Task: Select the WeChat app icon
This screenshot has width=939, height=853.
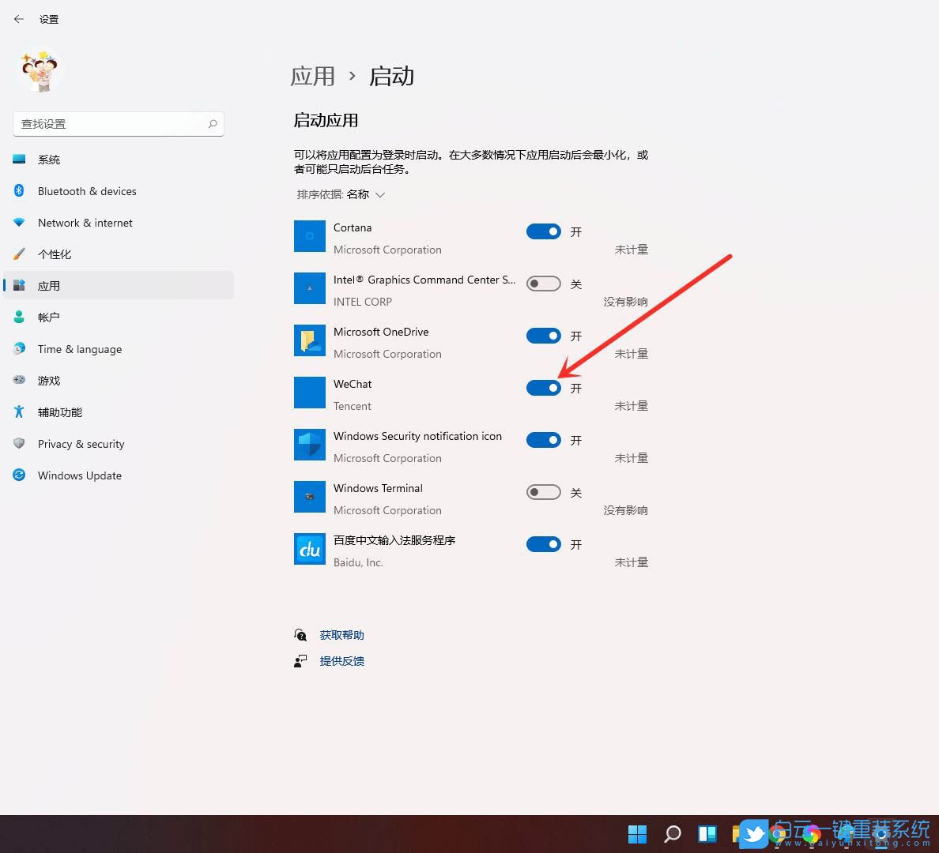Action: pos(309,392)
